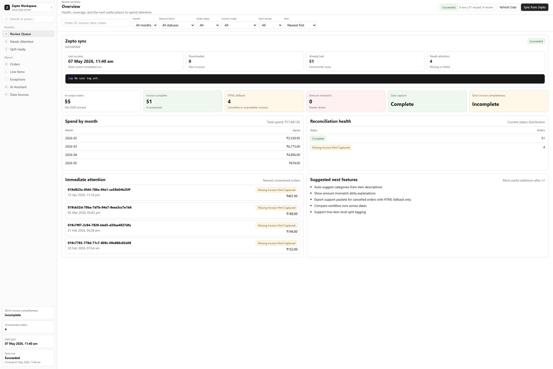Click the R icon beside Needs Attention
553x369 pixels.
point(6,41)
